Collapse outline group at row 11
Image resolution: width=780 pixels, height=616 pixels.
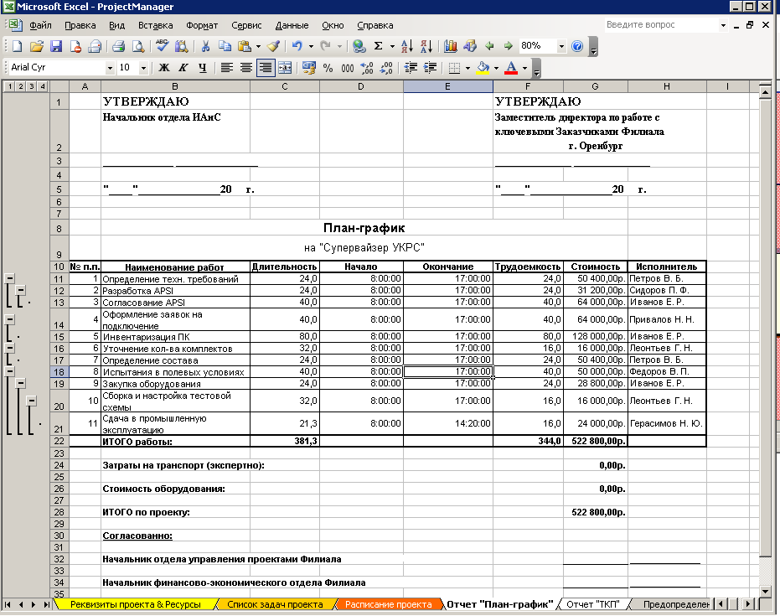pyautogui.click(x=9, y=278)
